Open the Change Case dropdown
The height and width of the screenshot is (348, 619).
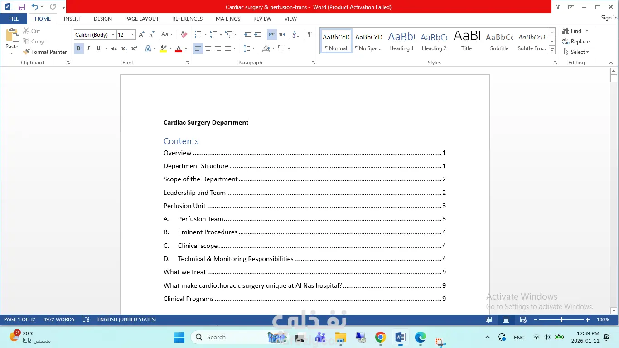tap(167, 34)
